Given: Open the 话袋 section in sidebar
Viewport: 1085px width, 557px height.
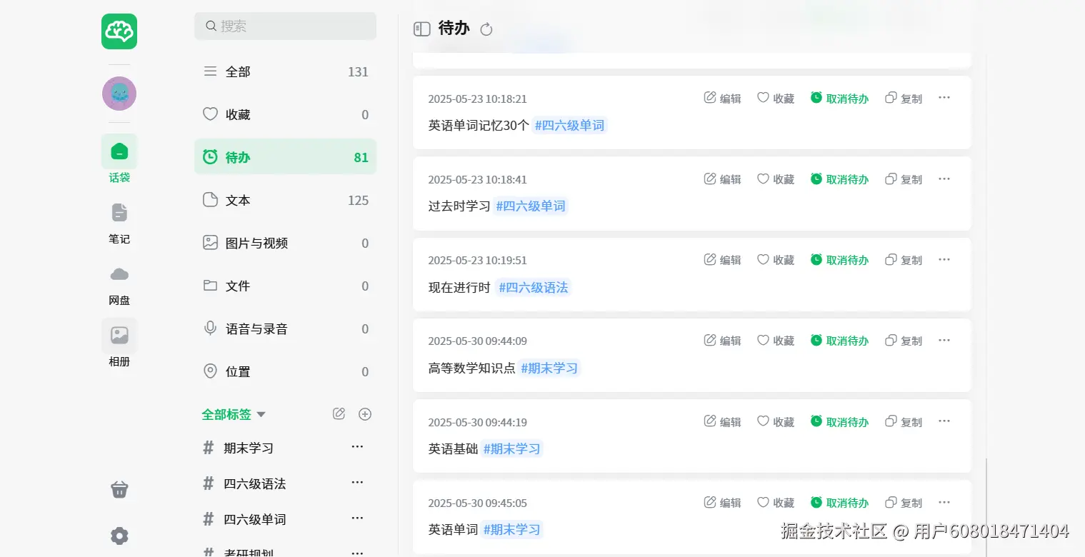Looking at the screenshot, I should point(119,159).
